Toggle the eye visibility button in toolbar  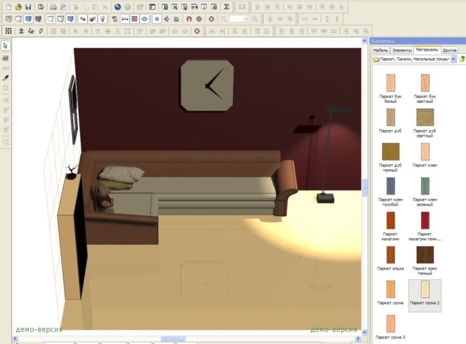point(144,19)
